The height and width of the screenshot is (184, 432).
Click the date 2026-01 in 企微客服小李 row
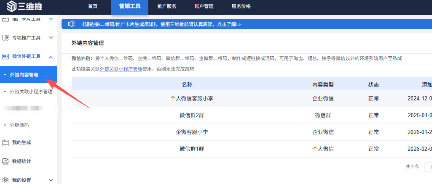[x=420, y=132]
